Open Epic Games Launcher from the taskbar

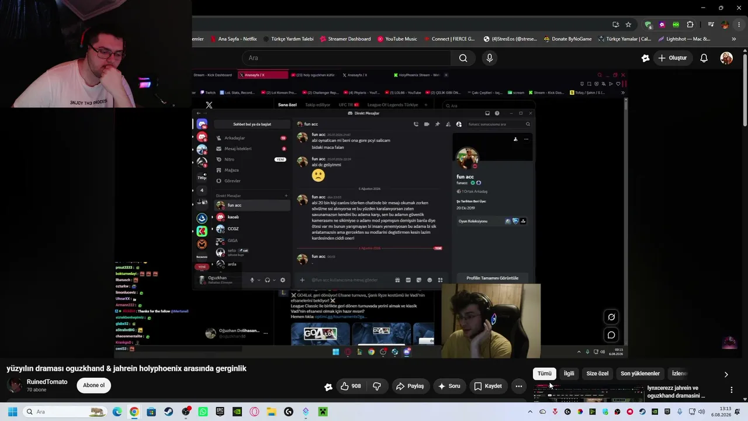(220, 412)
